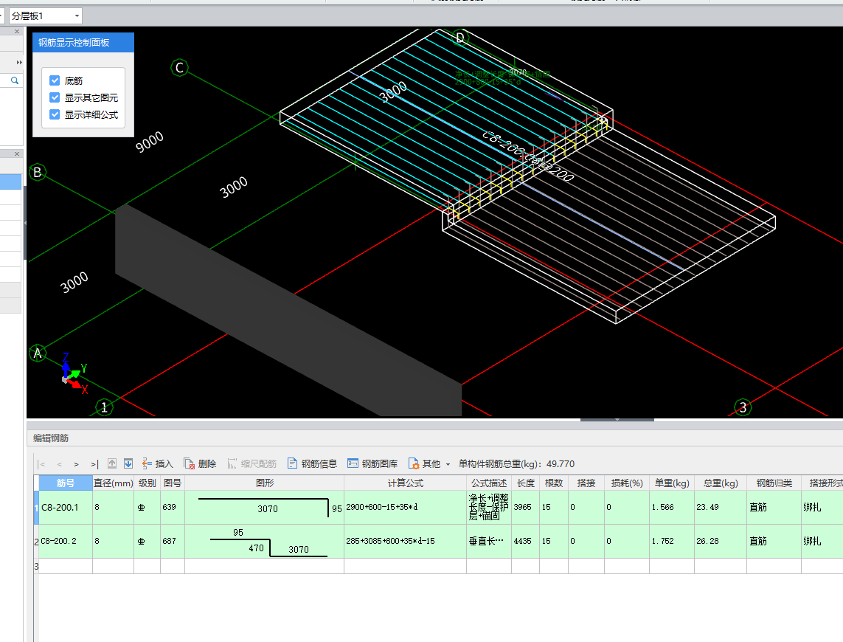Viewport: 843px width, 642px height.
Task: Click length value 4435
Action: [x=526, y=542]
